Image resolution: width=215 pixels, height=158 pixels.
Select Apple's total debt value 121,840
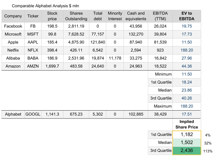98,42
